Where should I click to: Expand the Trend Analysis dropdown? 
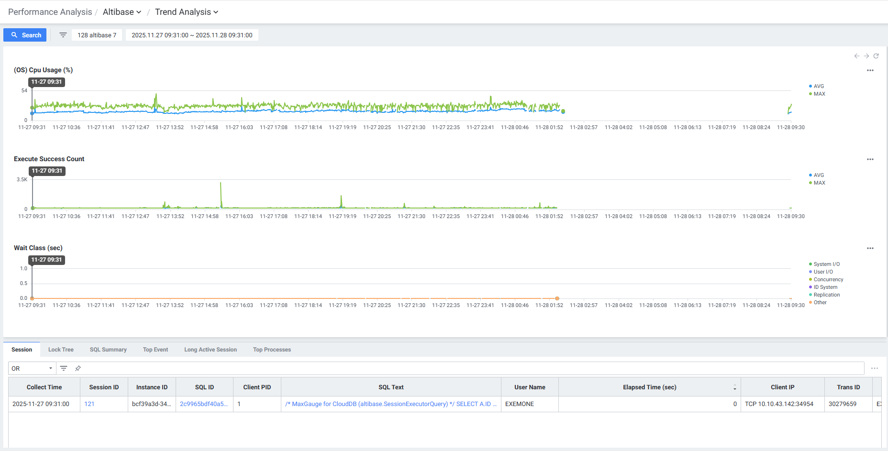click(186, 12)
